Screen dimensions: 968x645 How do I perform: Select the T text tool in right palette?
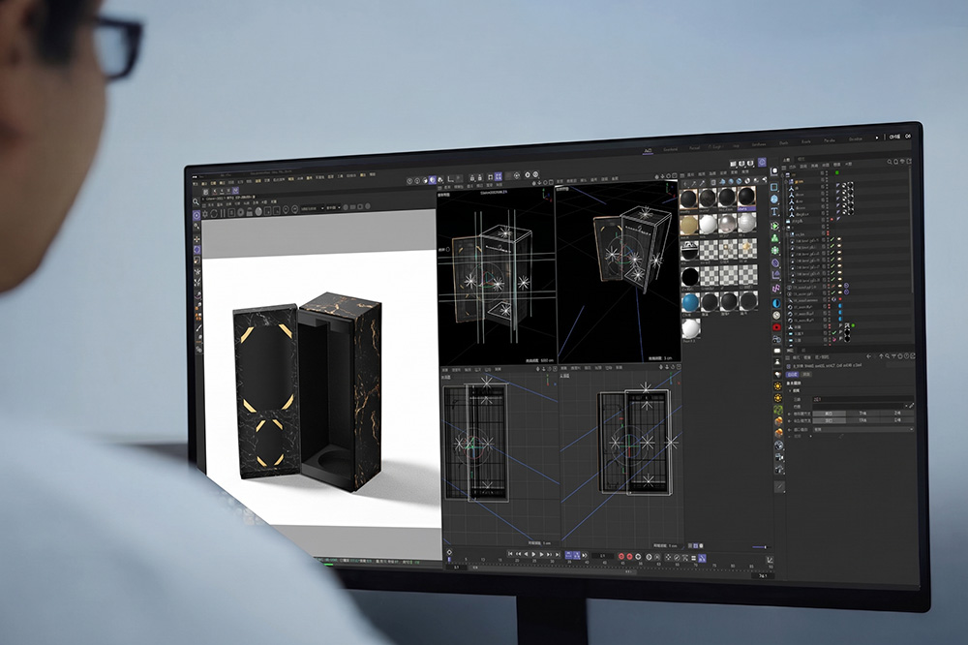774,211
